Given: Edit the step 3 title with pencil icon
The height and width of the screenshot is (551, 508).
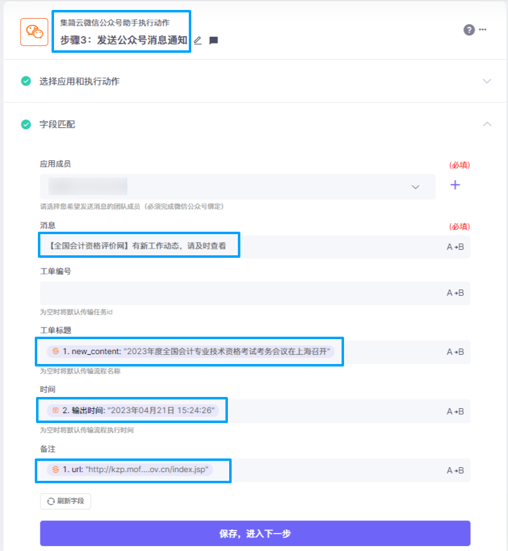Looking at the screenshot, I should point(197,40).
